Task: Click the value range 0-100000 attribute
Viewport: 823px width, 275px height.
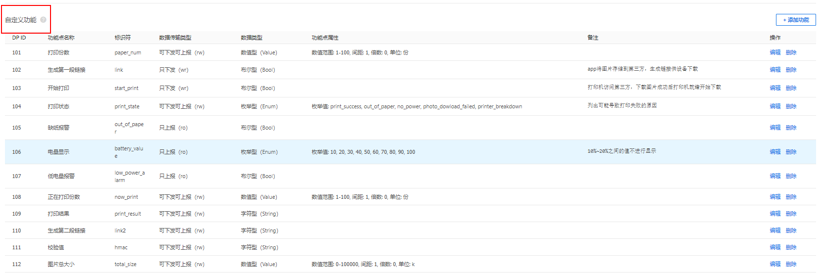Action: point(363,264)
